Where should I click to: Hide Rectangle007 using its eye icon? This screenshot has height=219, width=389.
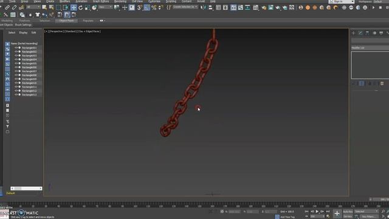coord(16,71)
